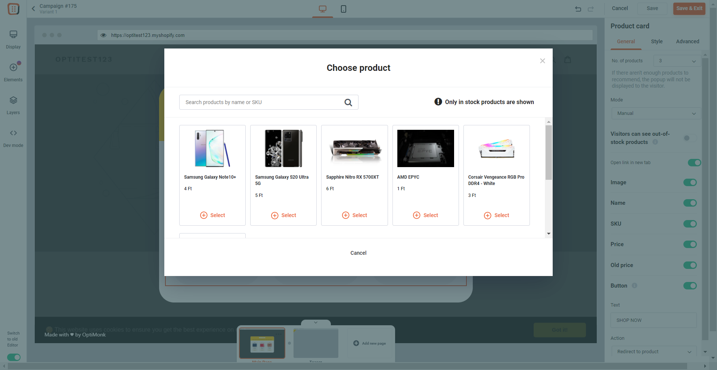The height and width of the screenshot is (370, 717).
Task: Click the search magnifier icon
Action: tap(348, 102)
